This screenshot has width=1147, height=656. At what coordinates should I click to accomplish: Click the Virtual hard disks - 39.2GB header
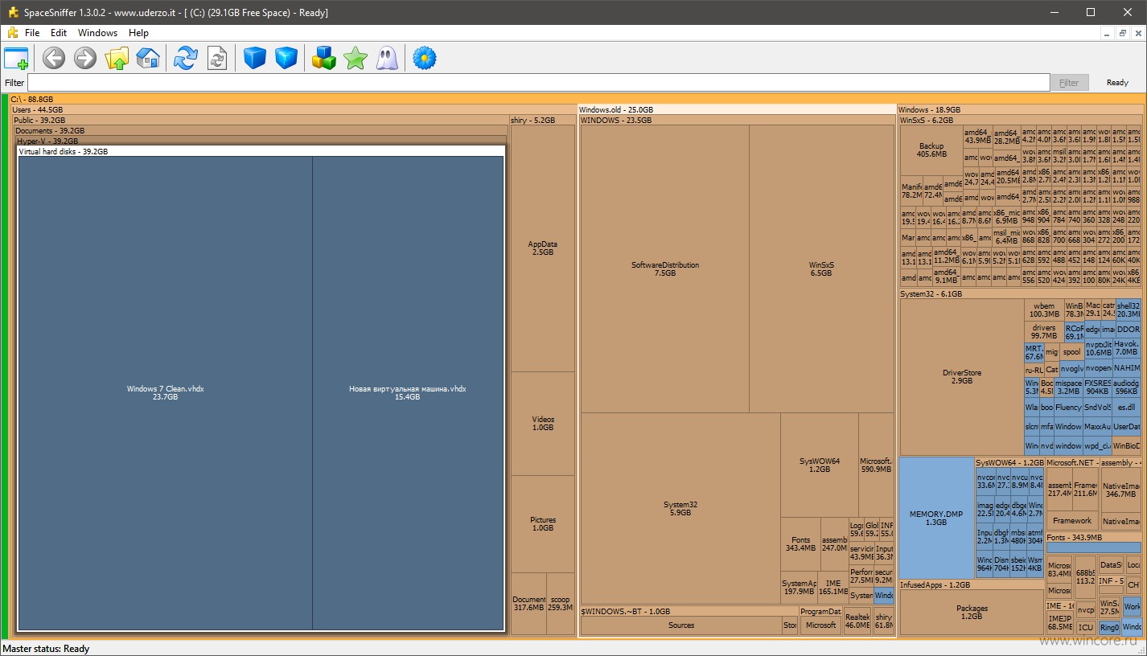(261, 151)
